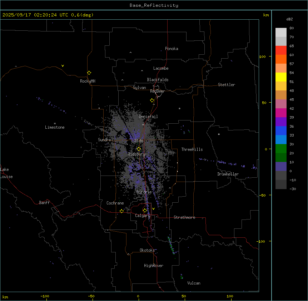Image resolution: width=308 pixels, height=301 pixels.
Task: Select the yellow diamond marker below Cochrane
Action: coord(121,211)
